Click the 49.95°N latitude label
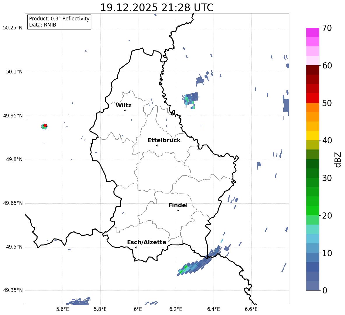Viewport: 345px width, 315px height. [13, 116]
